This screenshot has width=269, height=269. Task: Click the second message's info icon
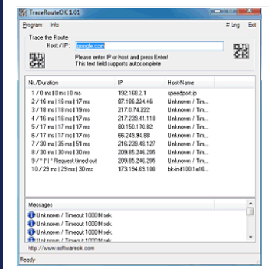coord(31,224)
